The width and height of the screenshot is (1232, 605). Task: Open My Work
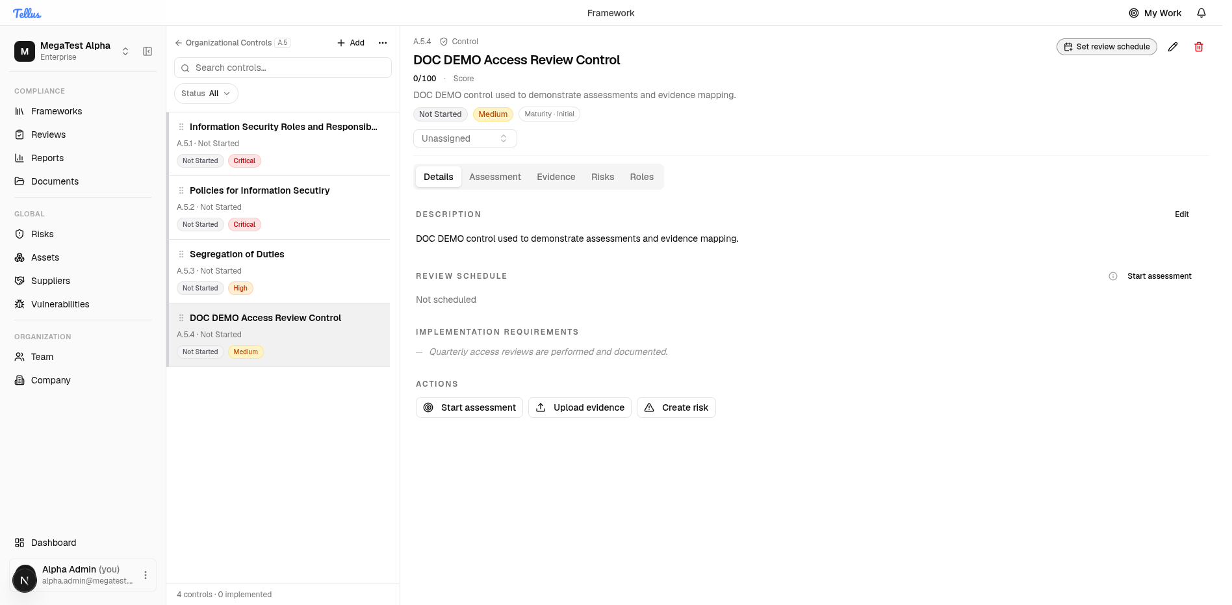coord(1155,13)
